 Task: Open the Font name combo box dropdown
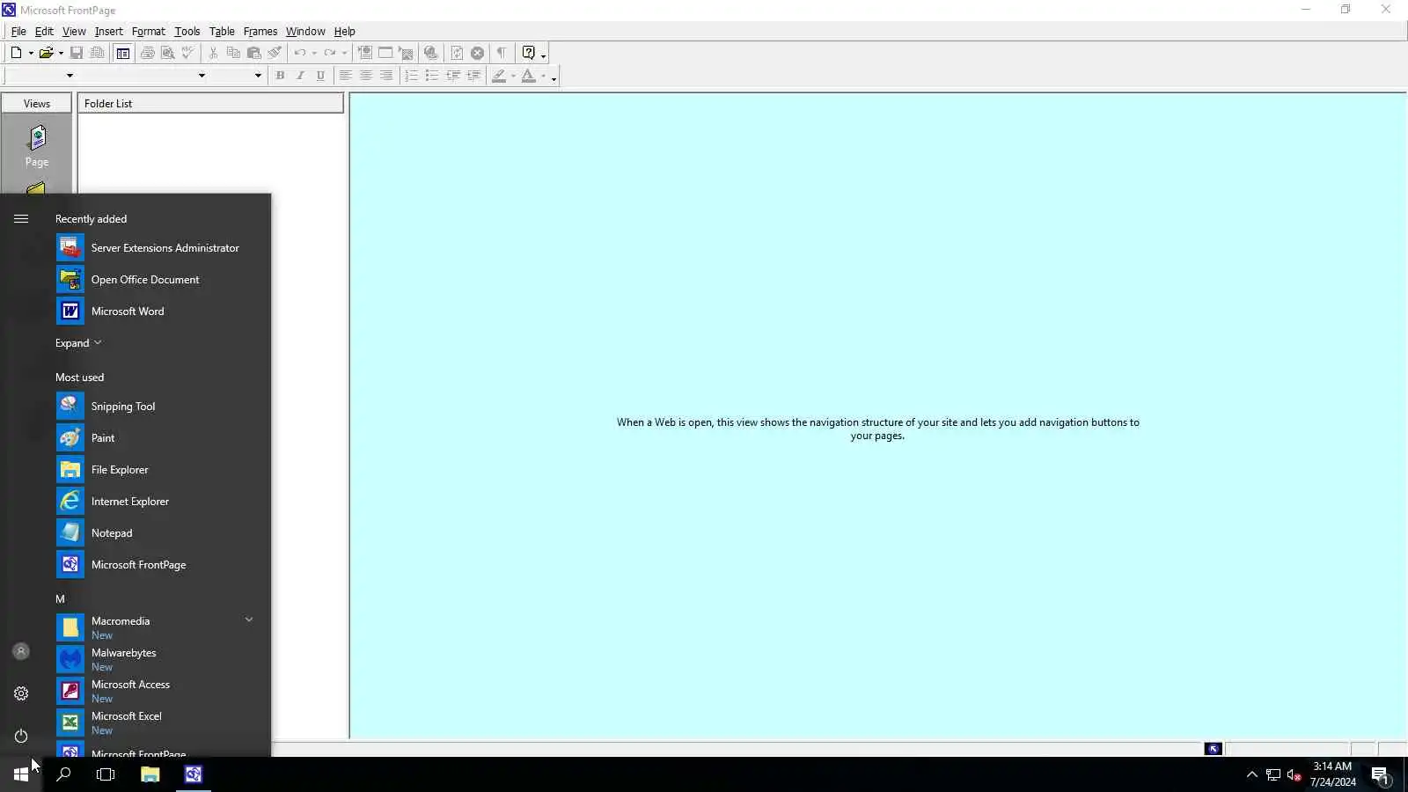[202, 76]
